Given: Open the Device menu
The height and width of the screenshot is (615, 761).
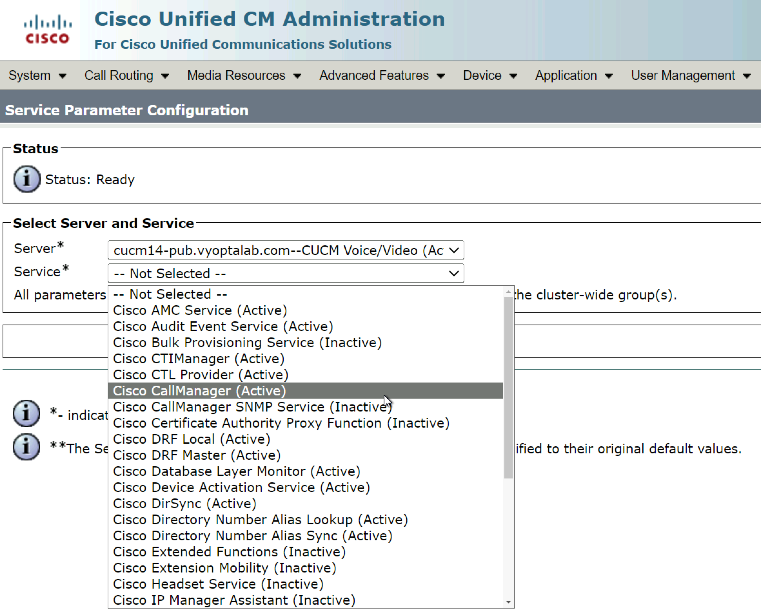Looking at the screenshot, I should pyautogui.click(x=490, y=75).
